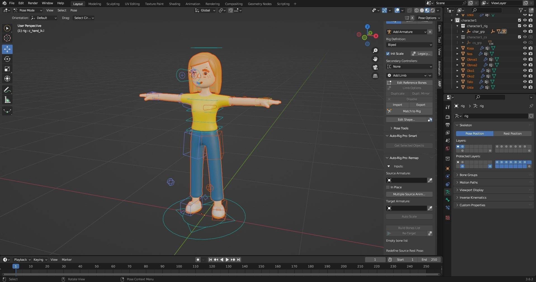Open the Bone Constraints properties tab icon
The image size is (536, 282).
tap(448, 208)
